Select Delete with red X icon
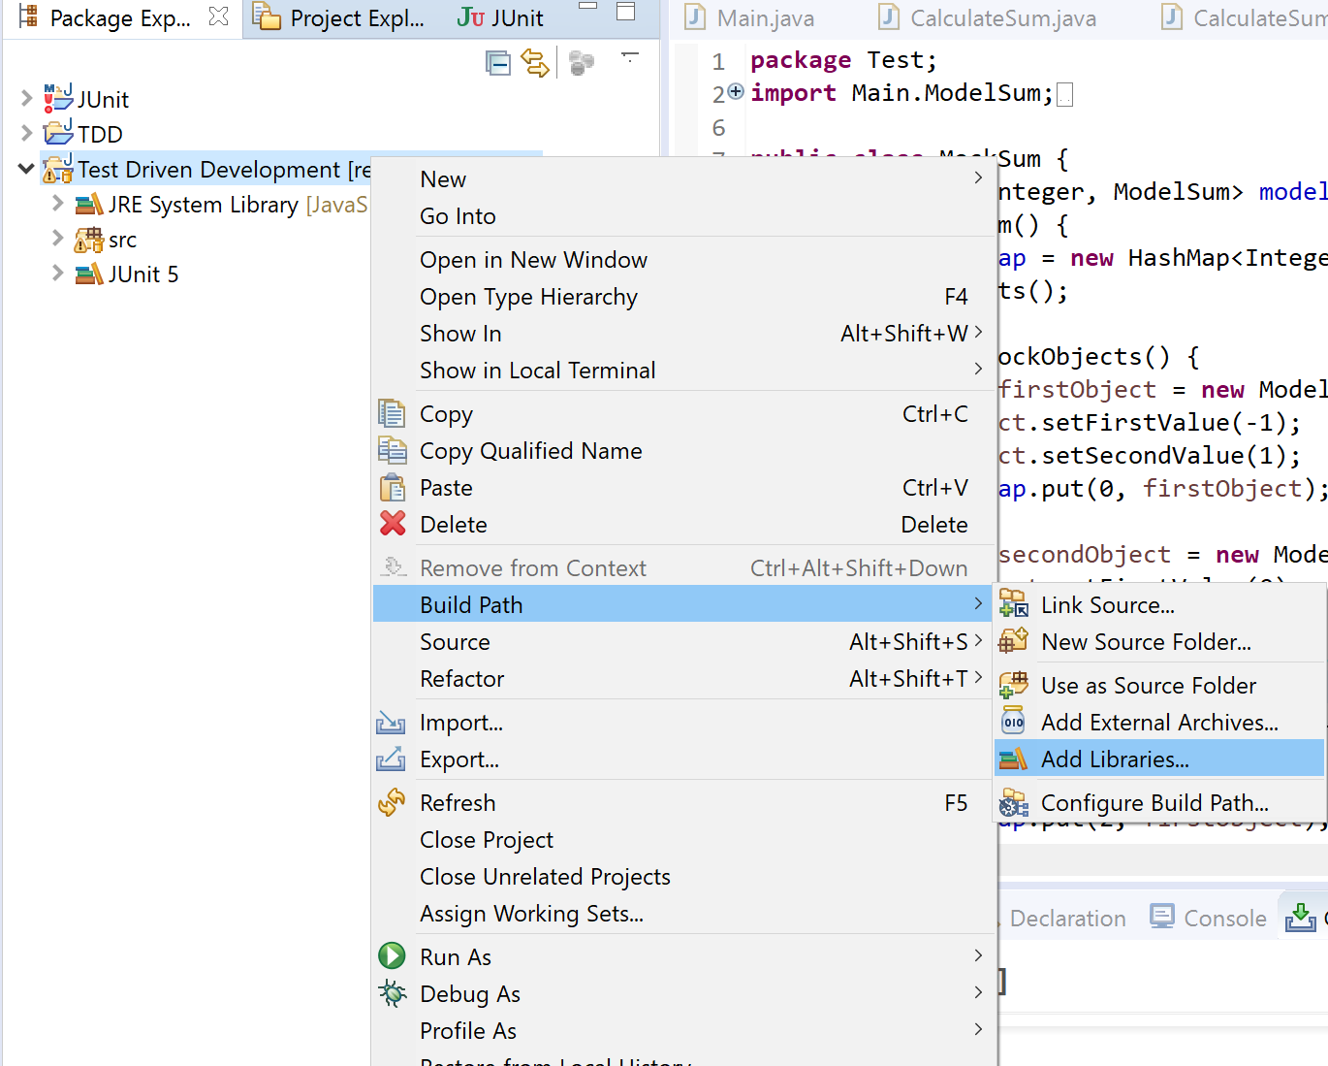The width and height of the screenshot is (1328, 1066). pos(453,525)
